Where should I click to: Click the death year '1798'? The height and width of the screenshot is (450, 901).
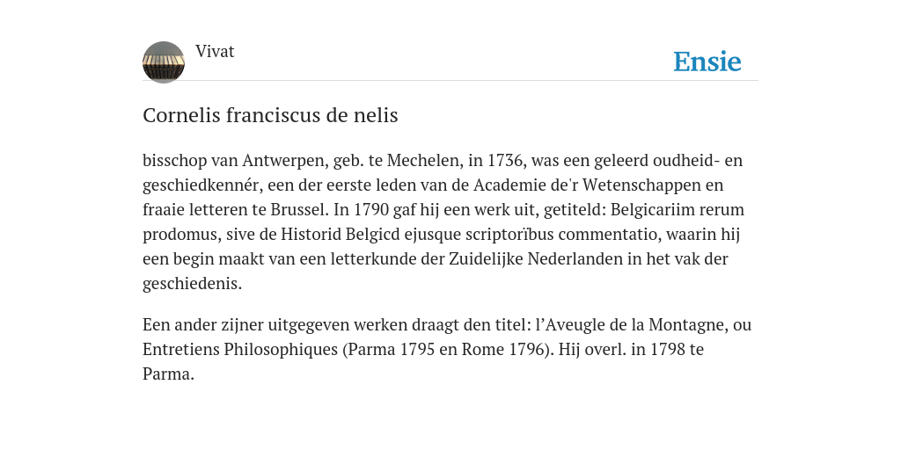click(x=667, y=350)
